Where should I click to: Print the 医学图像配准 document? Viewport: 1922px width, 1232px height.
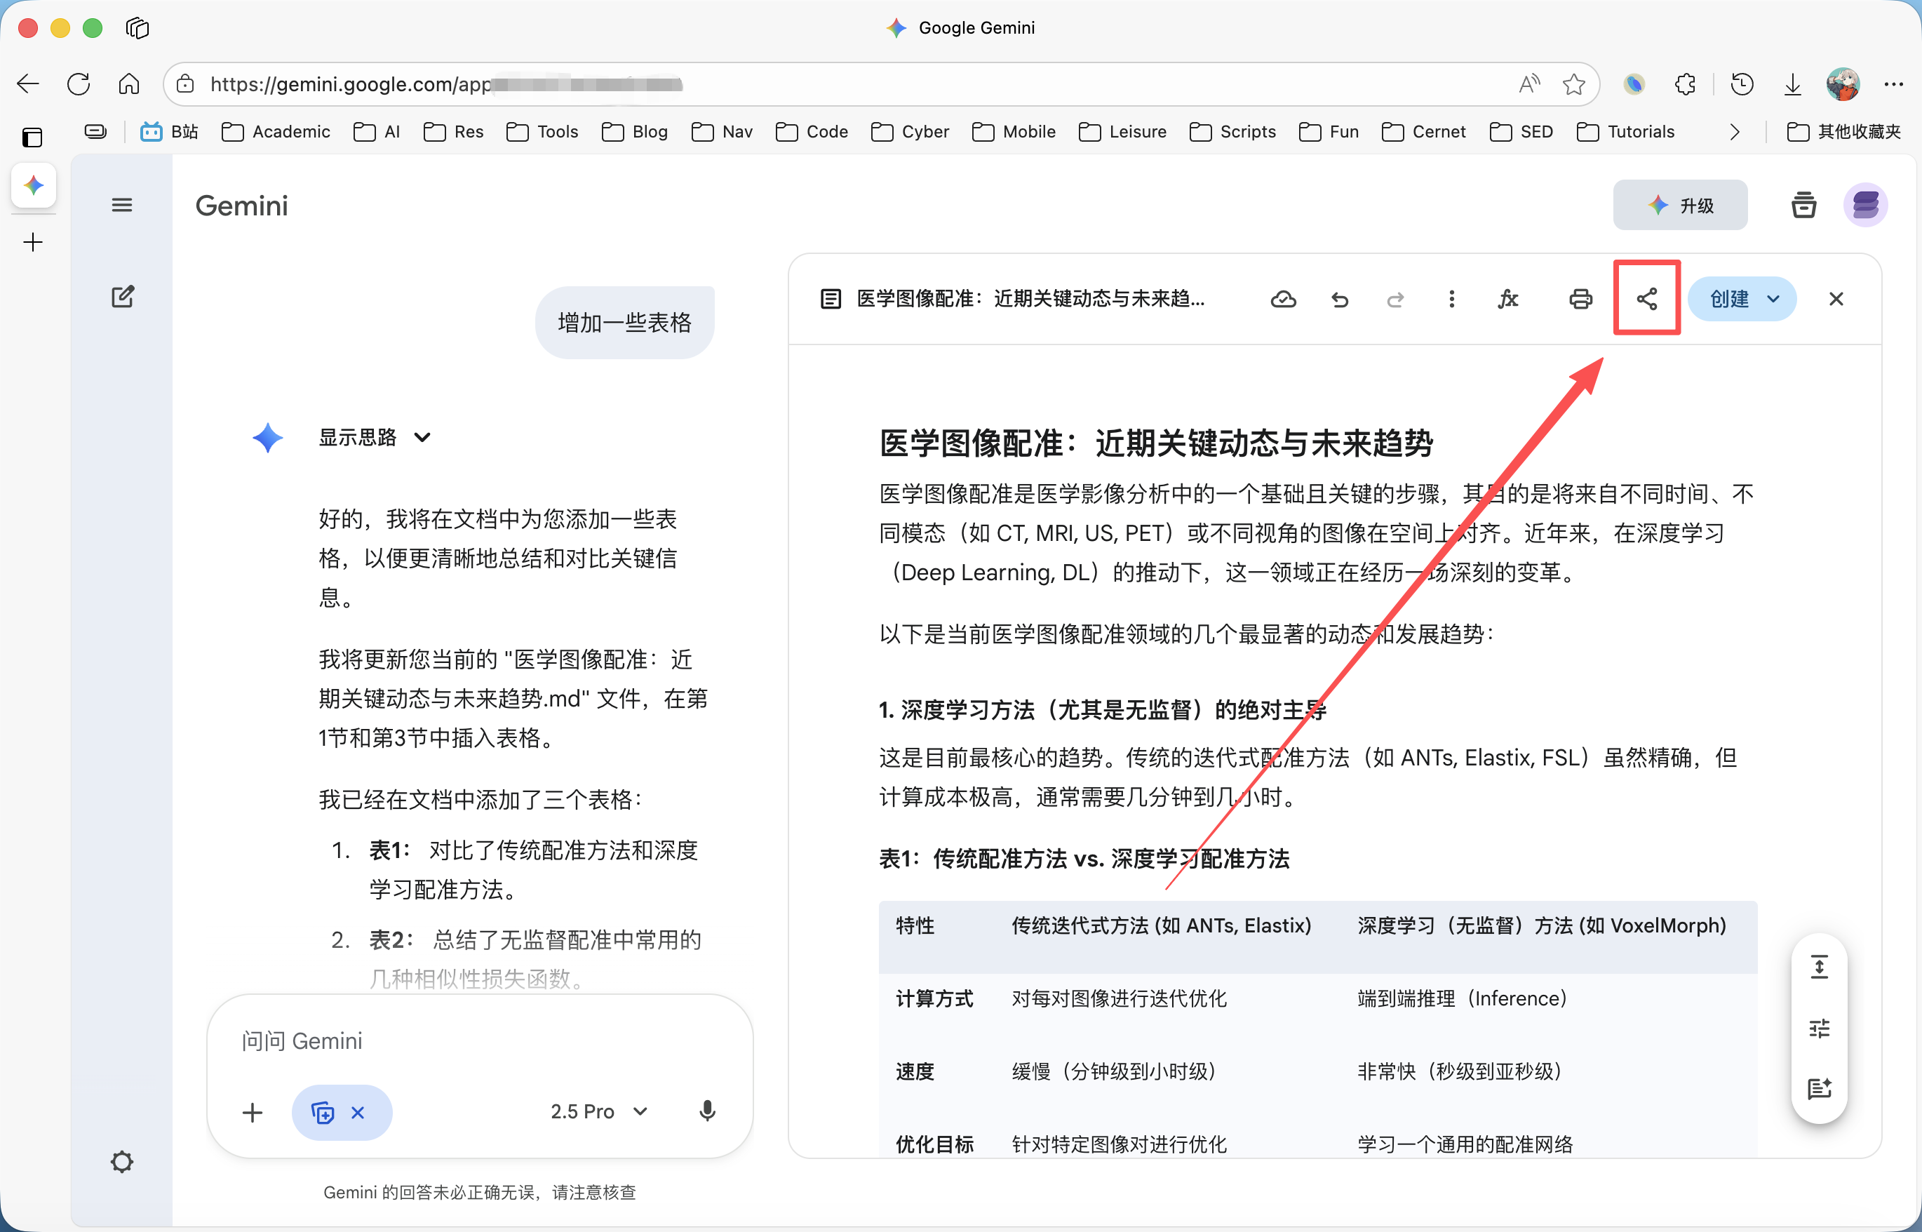(x=1580, y=298)
